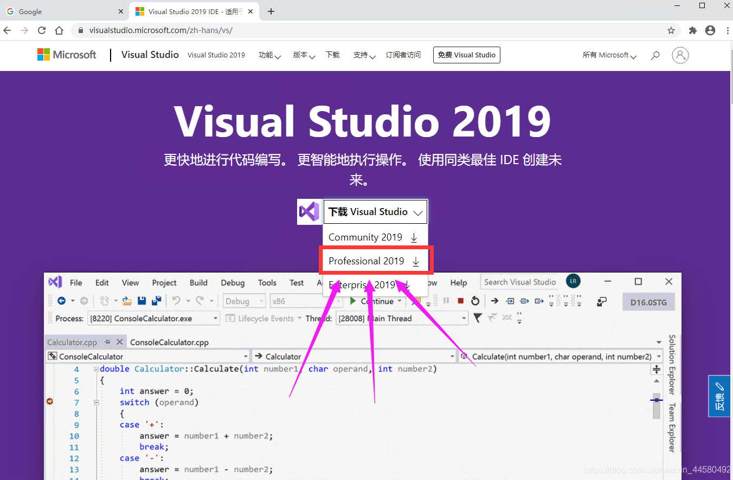Switch to the Google browser tab
This screenshot has height=480, width=733.
[x=65, y=11]
